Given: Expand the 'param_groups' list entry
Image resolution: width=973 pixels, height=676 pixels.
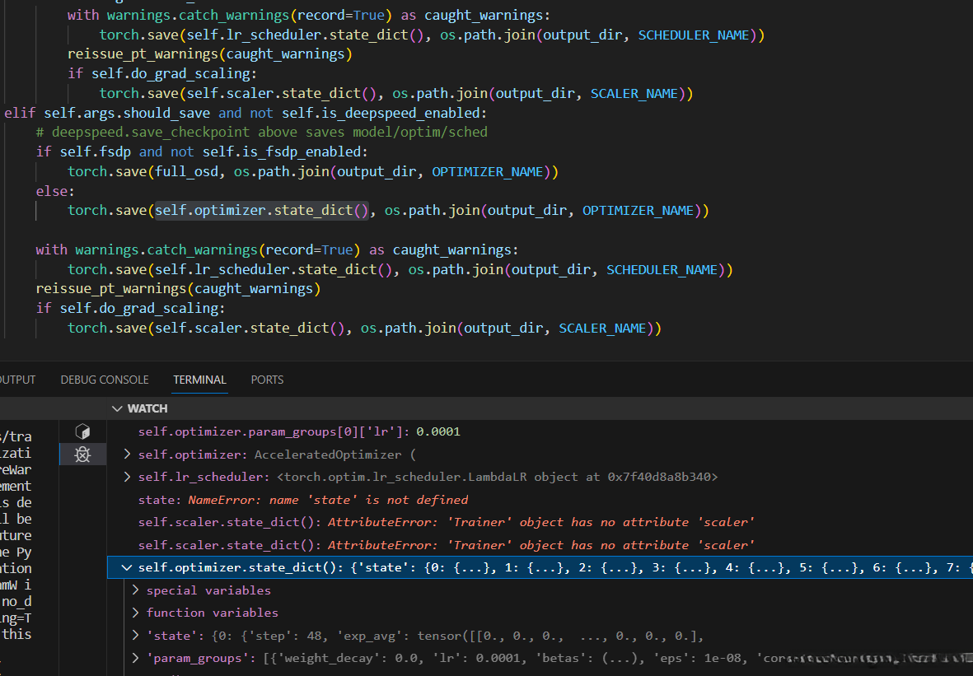Looking at the screenshot, I should tap(135, 657).
